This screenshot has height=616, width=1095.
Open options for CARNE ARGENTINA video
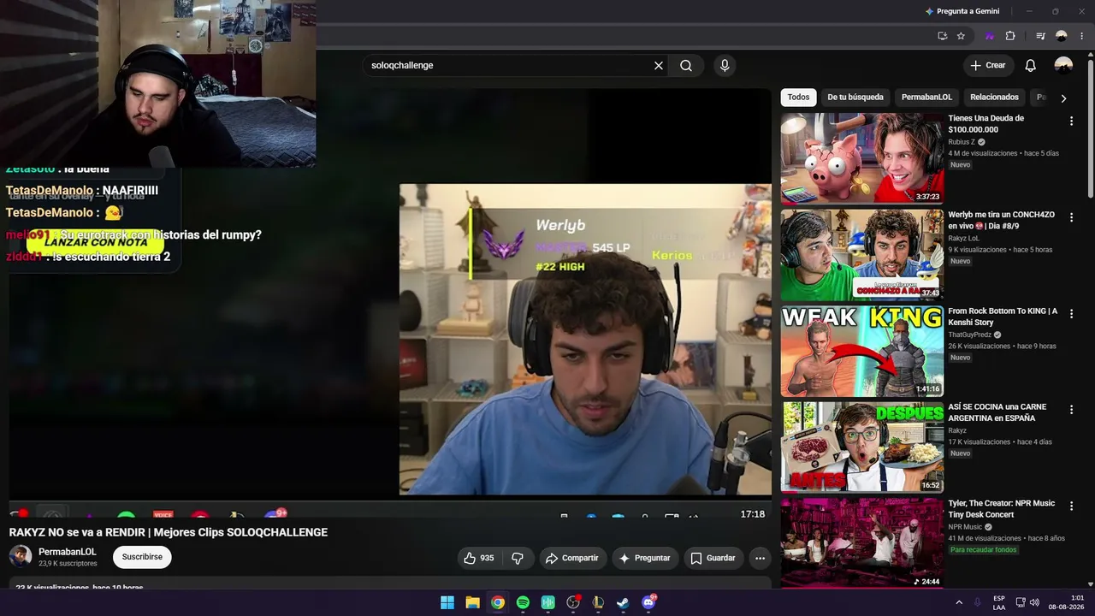click(1071, 411)
